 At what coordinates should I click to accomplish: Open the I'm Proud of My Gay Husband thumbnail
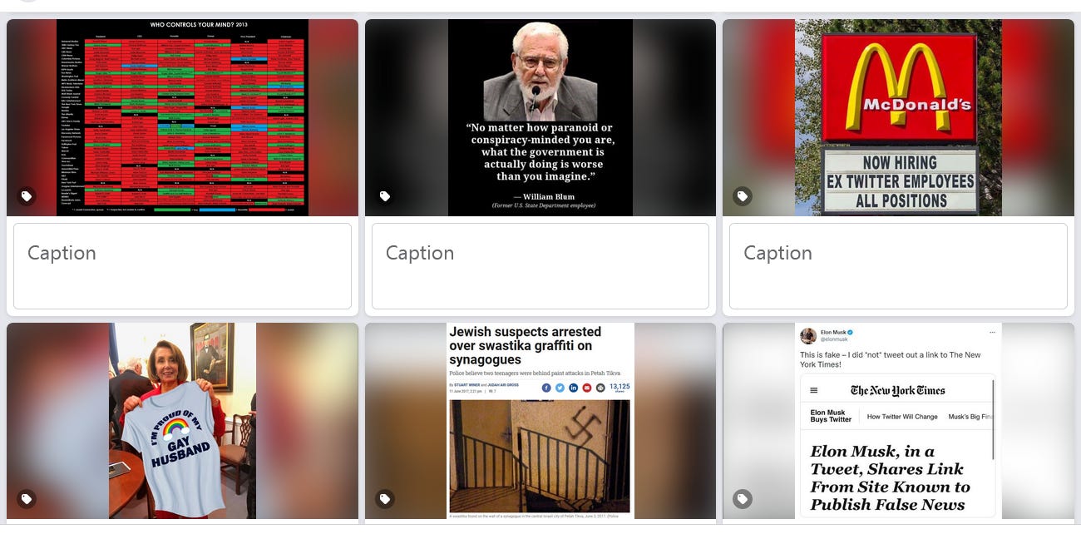[182, 421]
